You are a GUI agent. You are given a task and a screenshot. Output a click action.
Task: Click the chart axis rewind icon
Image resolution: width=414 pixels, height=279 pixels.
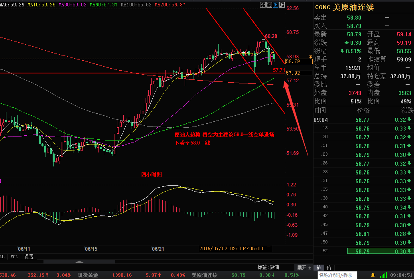pyautogui.click(x=269, y=5)
